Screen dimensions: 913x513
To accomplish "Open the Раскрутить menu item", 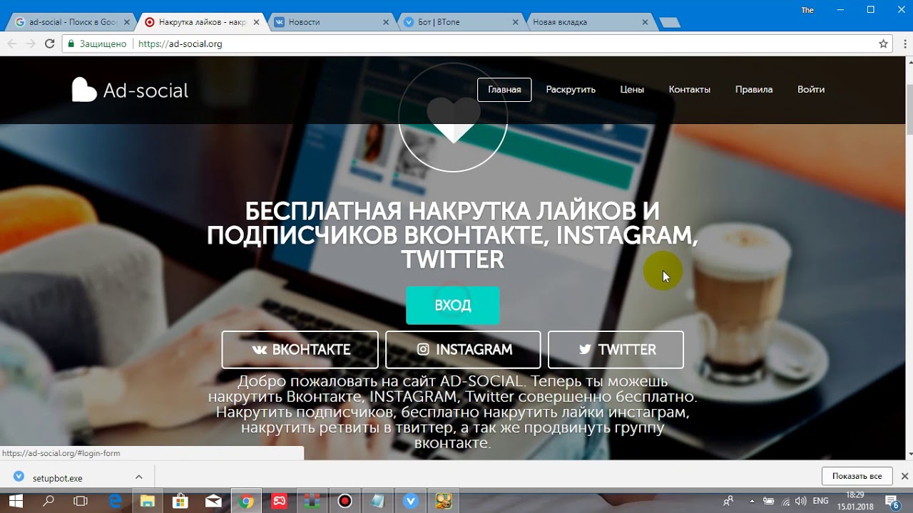I will [571, 90].
